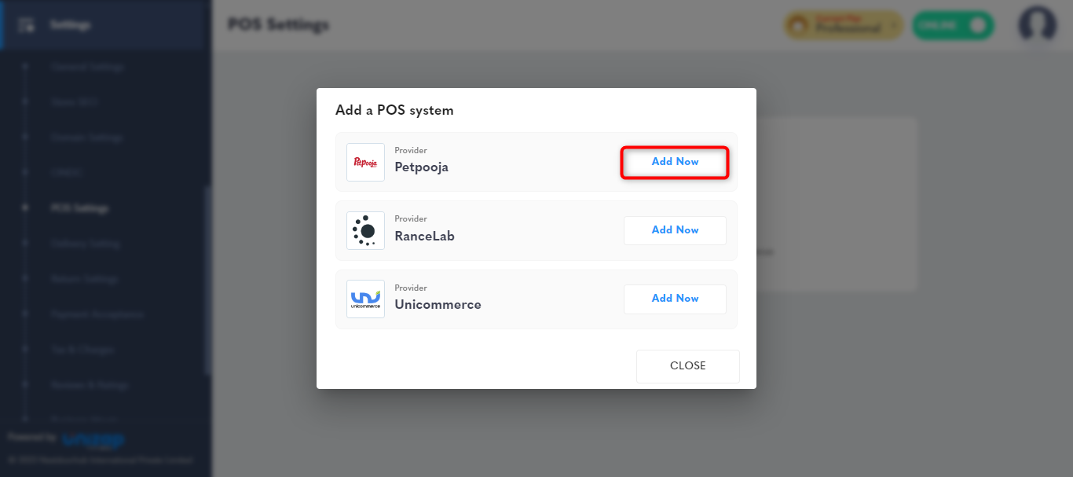Add the Petpooja POS provider

point(675,162)
